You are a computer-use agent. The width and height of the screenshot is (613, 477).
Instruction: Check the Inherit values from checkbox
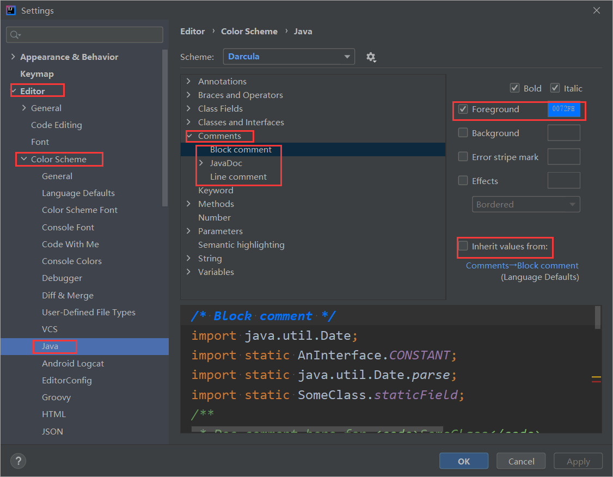(x=463, y=246)
